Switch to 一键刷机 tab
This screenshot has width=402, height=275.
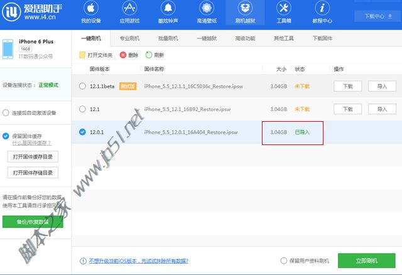(91, 38)
